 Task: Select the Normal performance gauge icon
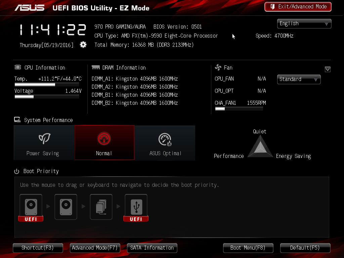(104, 139)
